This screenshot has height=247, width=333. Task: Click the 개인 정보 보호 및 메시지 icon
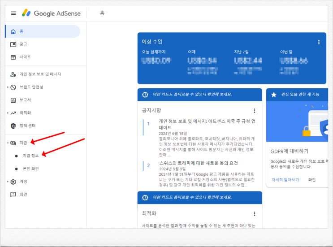tap(13, 74)
